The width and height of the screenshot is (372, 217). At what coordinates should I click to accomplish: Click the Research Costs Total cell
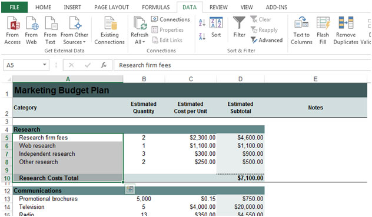pos(68,178)
